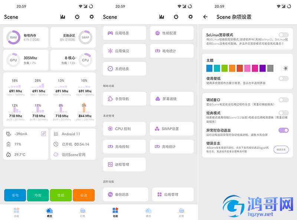Open settings gear on the overview screen
This screenshot has height=220, width=297.
click(x=91, y=17)
